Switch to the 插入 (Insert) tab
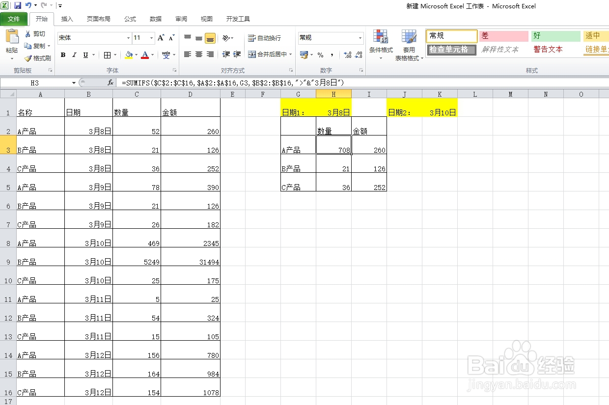 coord(67,19)
